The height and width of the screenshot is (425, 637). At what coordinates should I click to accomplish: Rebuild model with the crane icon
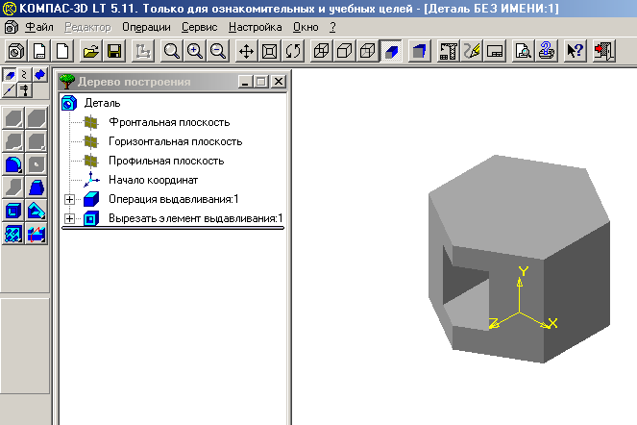[448, 51]
